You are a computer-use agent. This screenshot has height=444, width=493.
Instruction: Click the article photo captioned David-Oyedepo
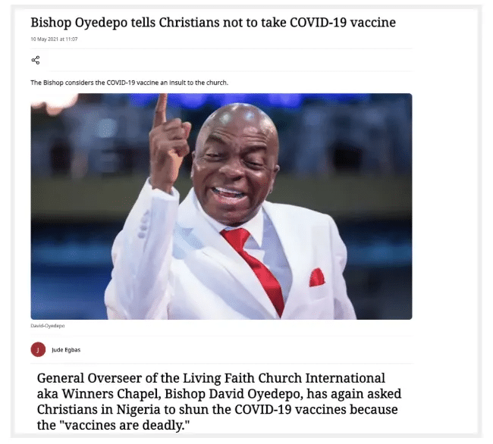(x=221, y=206)
